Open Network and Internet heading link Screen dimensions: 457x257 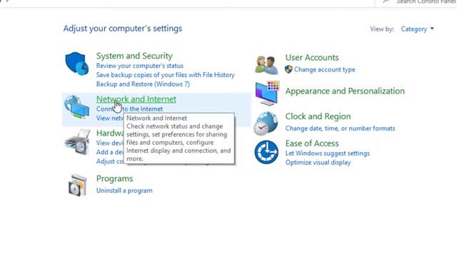pos(136,99)
